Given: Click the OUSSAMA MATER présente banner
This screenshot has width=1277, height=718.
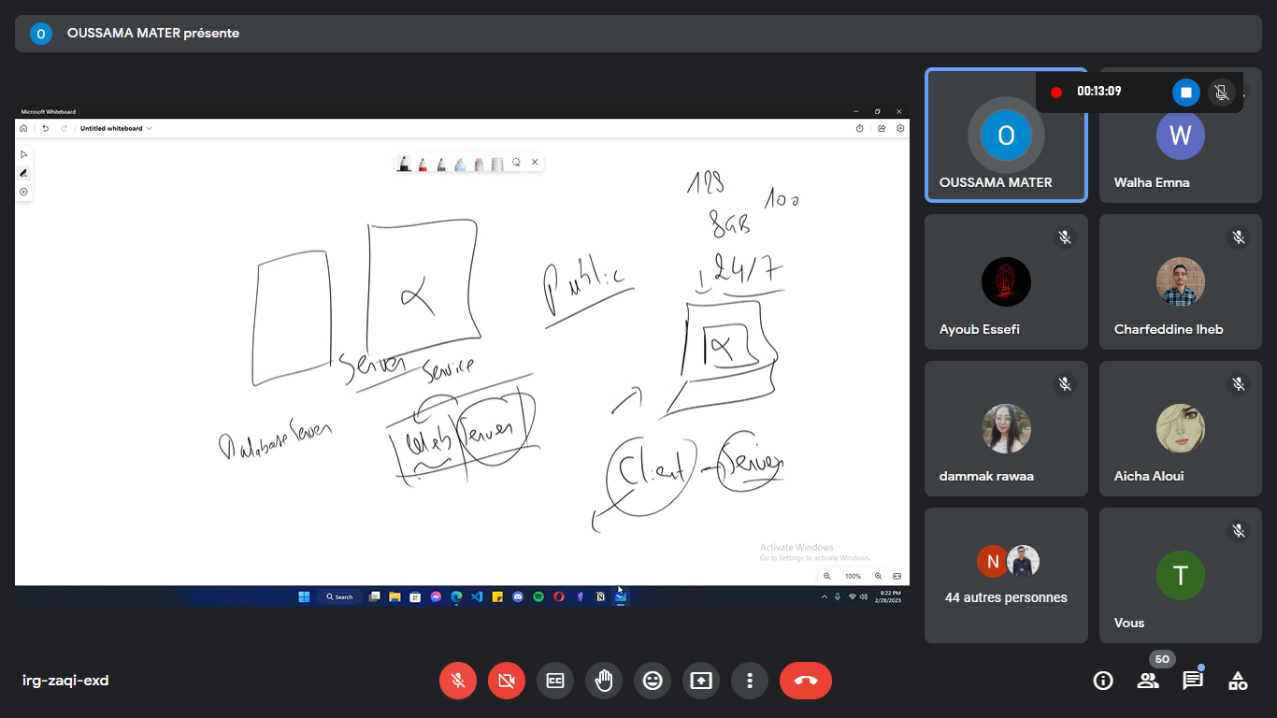Looking at the screenshot, I should [153, 33].
